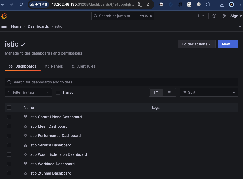
Task: Toggle the Starred checkbox
Action: tap(58, 93)
